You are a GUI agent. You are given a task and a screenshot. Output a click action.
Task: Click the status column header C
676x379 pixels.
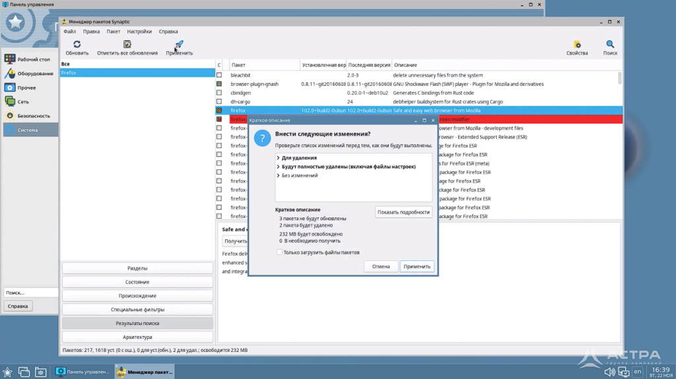click(x=219, y=65)
